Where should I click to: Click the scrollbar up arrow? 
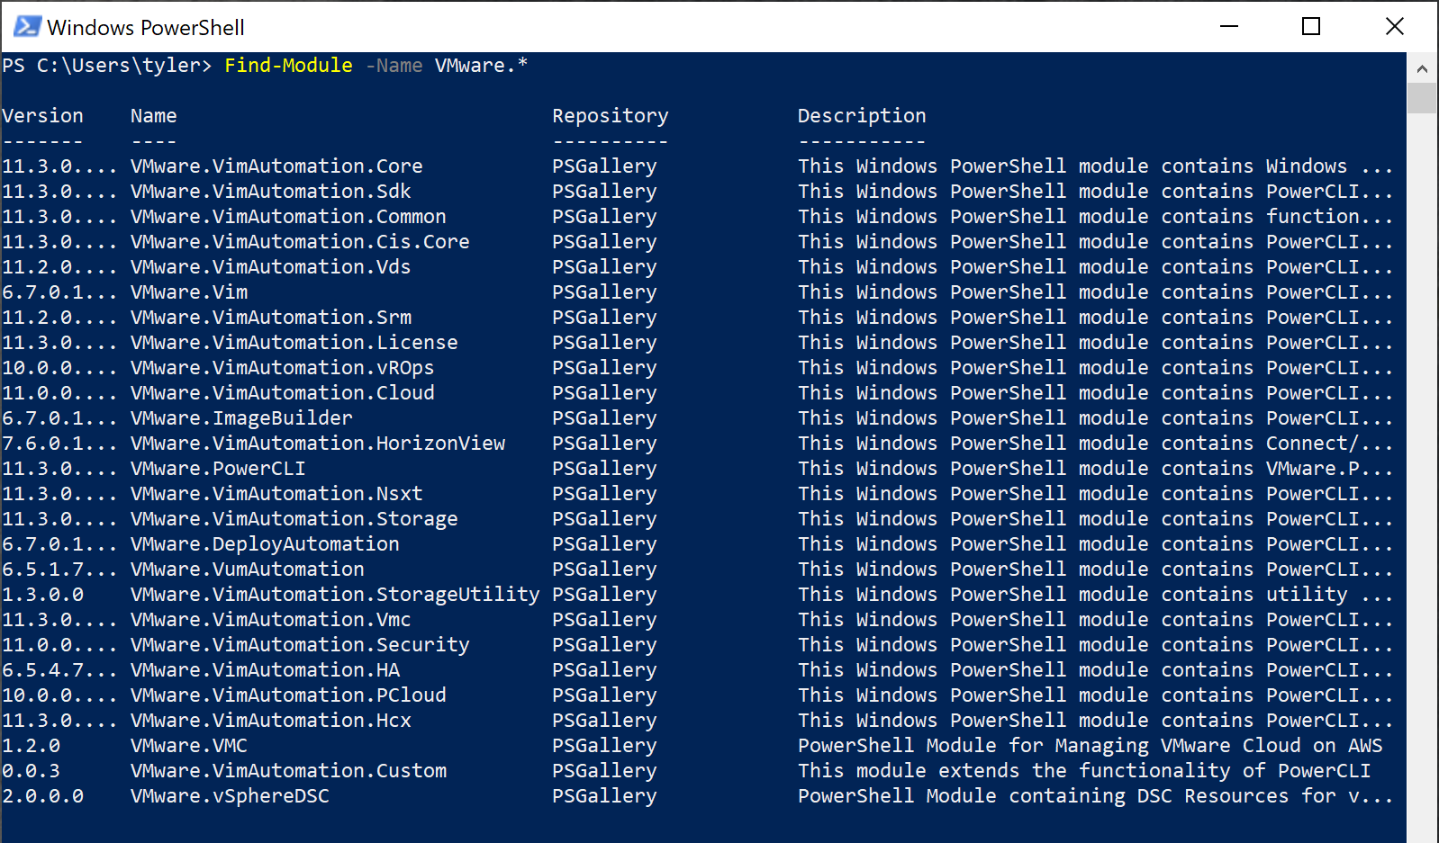tap(1422, 68)
